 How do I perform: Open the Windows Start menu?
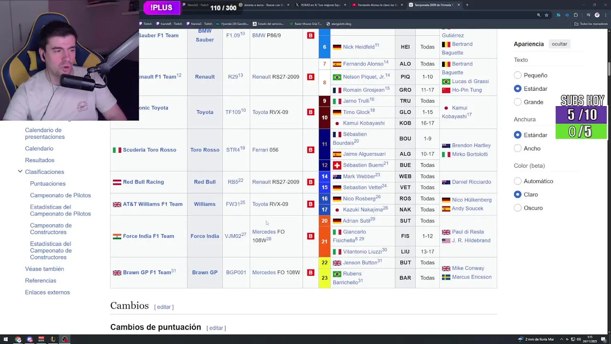tap(6, 339)
